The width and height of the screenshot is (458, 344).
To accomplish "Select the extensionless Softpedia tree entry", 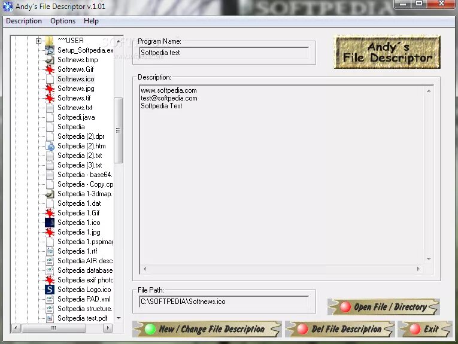I will [x=71, y=127].
